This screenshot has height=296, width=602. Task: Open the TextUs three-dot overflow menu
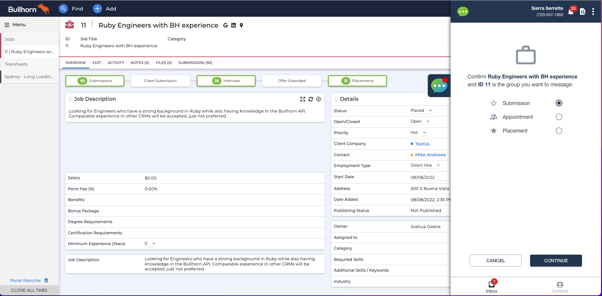click(x=593, y=11)
